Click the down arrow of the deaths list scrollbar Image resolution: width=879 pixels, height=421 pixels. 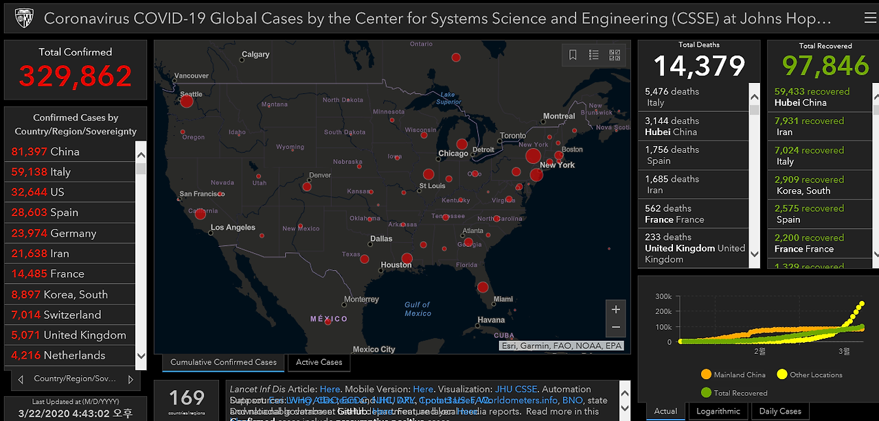754,254
